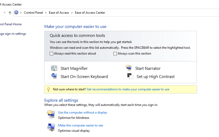Expand chevron after Ease of Access breadcrumb
This screenshot has height=137, width=219.
(x=72, y=13)
